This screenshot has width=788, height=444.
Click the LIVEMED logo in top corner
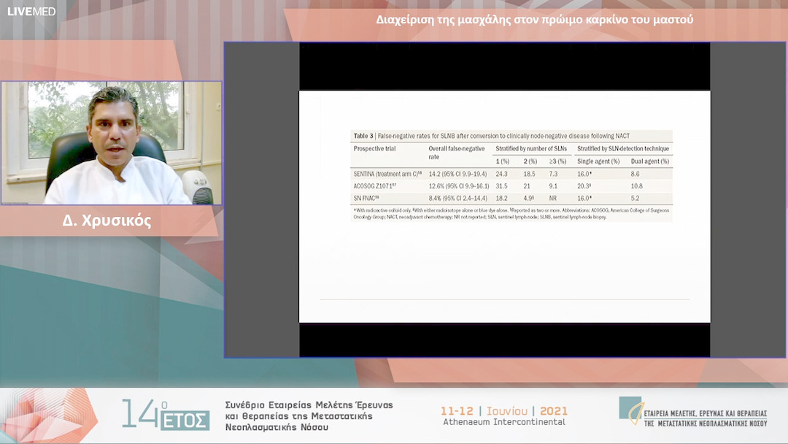coord(31,12)
